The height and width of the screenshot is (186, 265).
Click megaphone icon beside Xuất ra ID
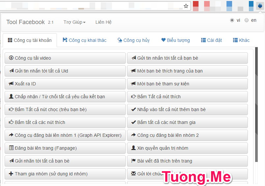[11, 84]
